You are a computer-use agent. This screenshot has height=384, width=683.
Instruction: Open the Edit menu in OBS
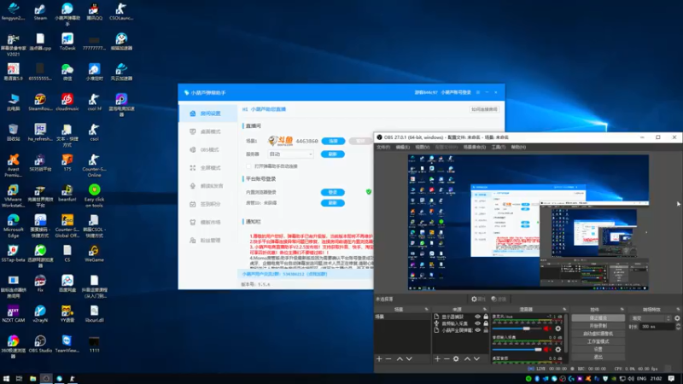tap(402, 147)
